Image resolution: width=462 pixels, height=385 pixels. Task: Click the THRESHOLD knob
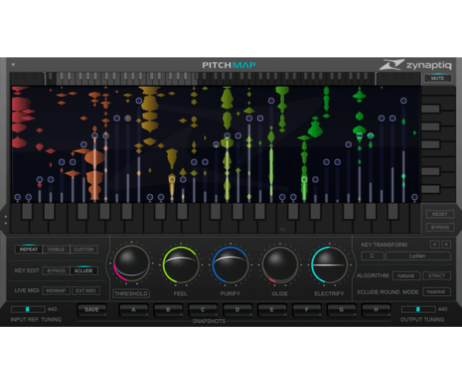[x=132, y=263]
